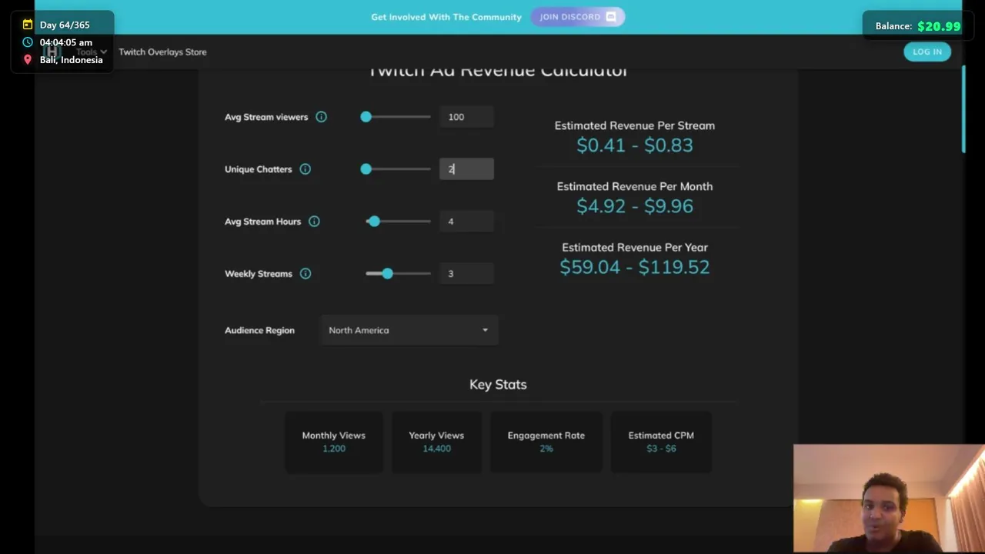Click the Discord logo in Join Discord button
The width and height of the screenshot is (985, 554).
click(x=611, y=17)
